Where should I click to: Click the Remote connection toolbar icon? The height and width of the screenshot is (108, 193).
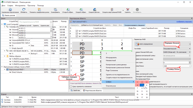pyautogui.click(x=10, y=10)
